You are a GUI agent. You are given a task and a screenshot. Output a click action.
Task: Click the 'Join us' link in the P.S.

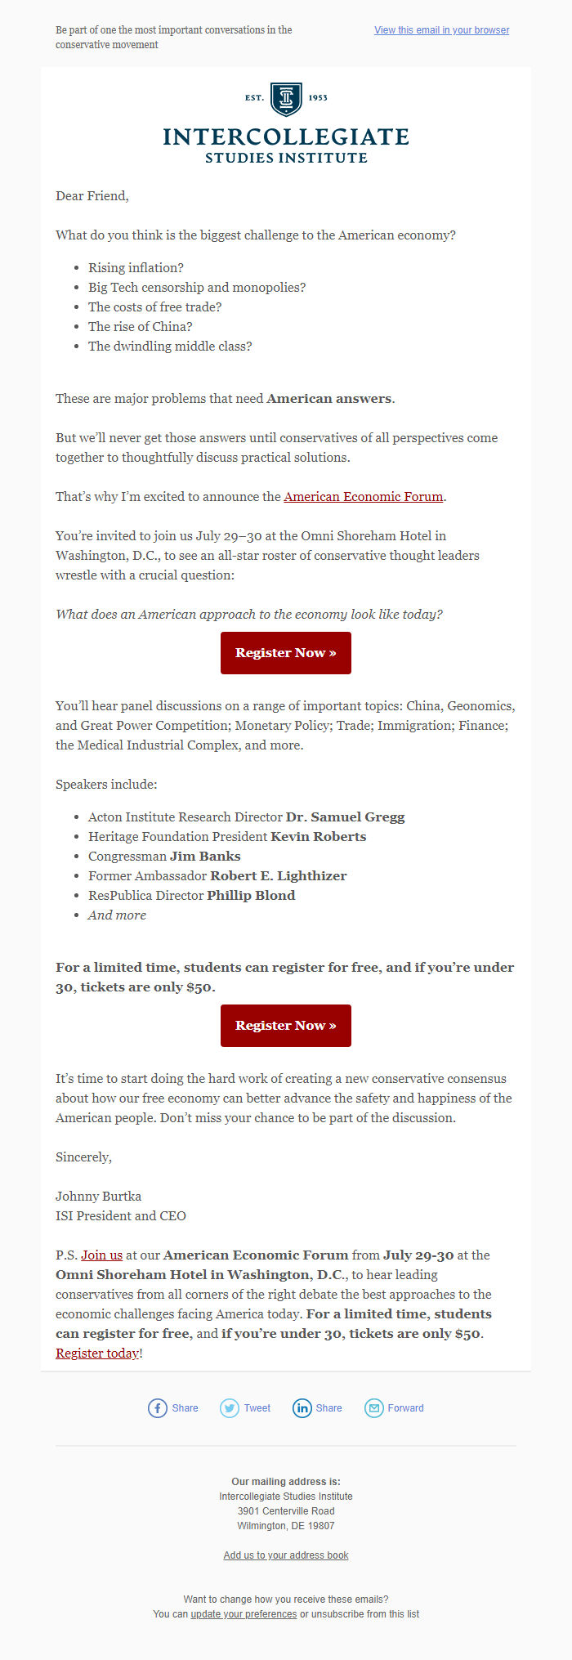[101, 1255]
